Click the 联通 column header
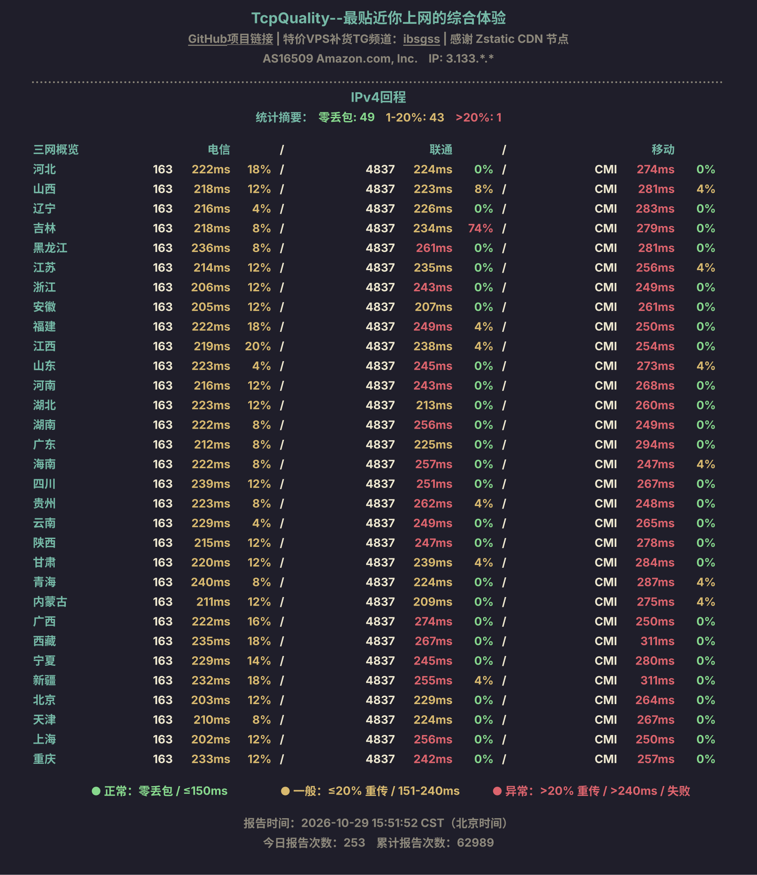 pyautogui.click(x=441, y=149)
